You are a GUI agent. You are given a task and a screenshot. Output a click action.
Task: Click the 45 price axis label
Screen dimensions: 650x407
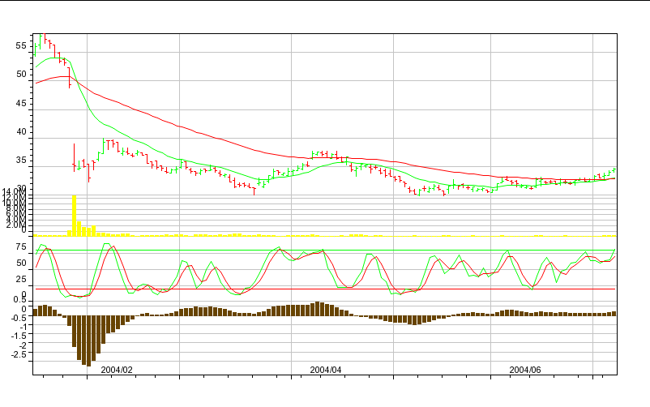coord(22,104)
